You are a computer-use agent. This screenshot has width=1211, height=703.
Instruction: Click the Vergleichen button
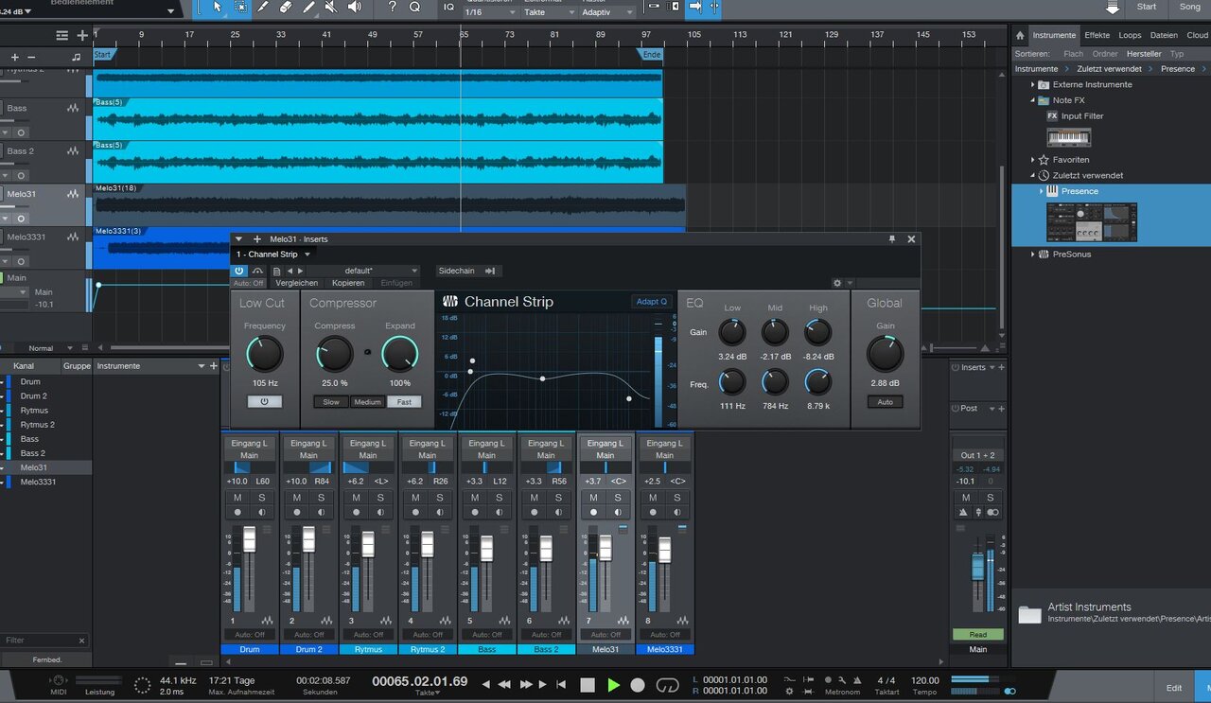[x=296, y=284]
